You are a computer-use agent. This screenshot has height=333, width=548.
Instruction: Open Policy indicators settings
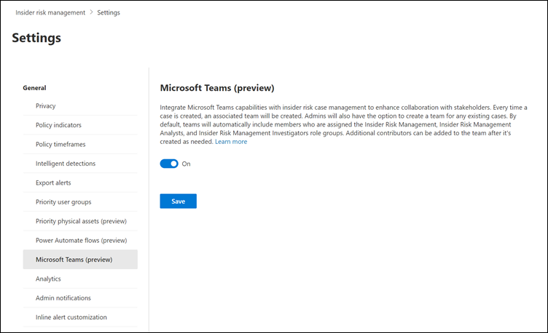pyautogui.click(x=80, y=125)
